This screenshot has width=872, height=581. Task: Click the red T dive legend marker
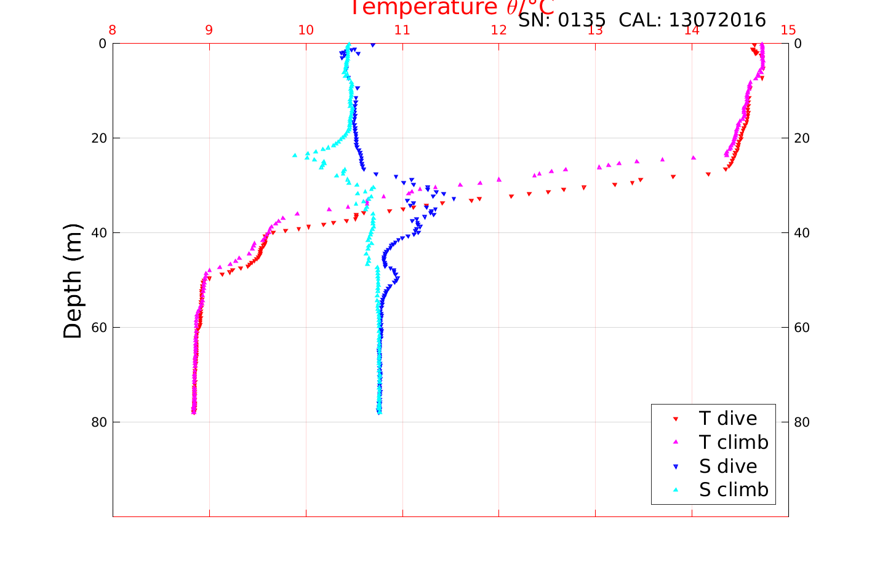(x=676, y=419)
